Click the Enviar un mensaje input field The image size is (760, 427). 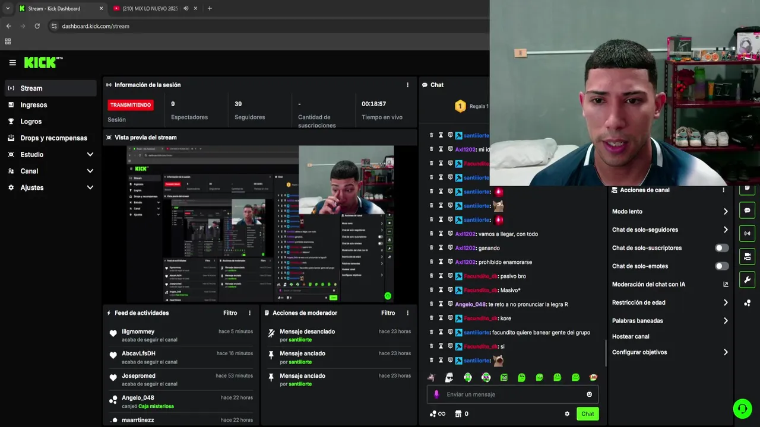(x=512, y=394)
